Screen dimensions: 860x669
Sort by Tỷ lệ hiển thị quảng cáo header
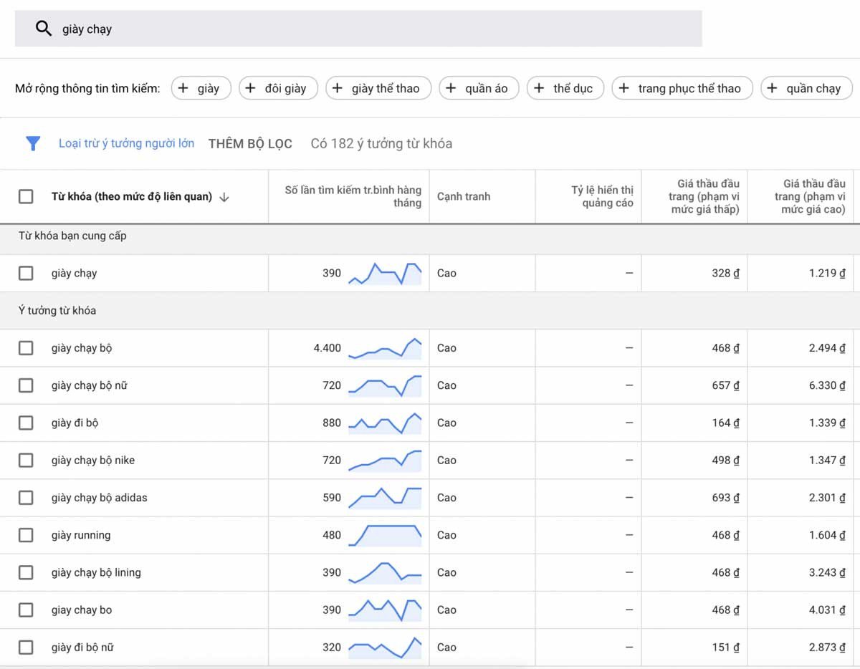[x=602, y=196]
